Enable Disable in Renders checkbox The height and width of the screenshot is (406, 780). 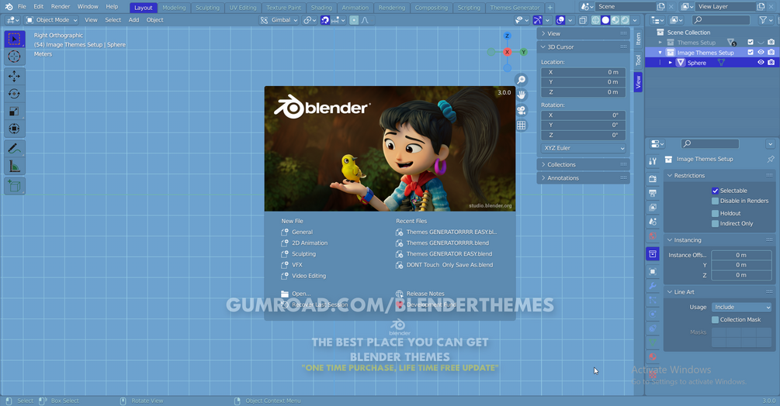[716, 201]
